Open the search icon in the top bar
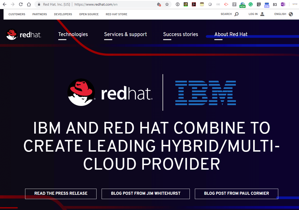The image size is (299, 210). pos(236,14)
